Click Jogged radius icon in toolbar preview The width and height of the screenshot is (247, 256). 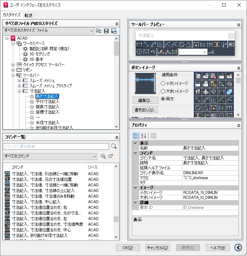[x=175, y=45]
